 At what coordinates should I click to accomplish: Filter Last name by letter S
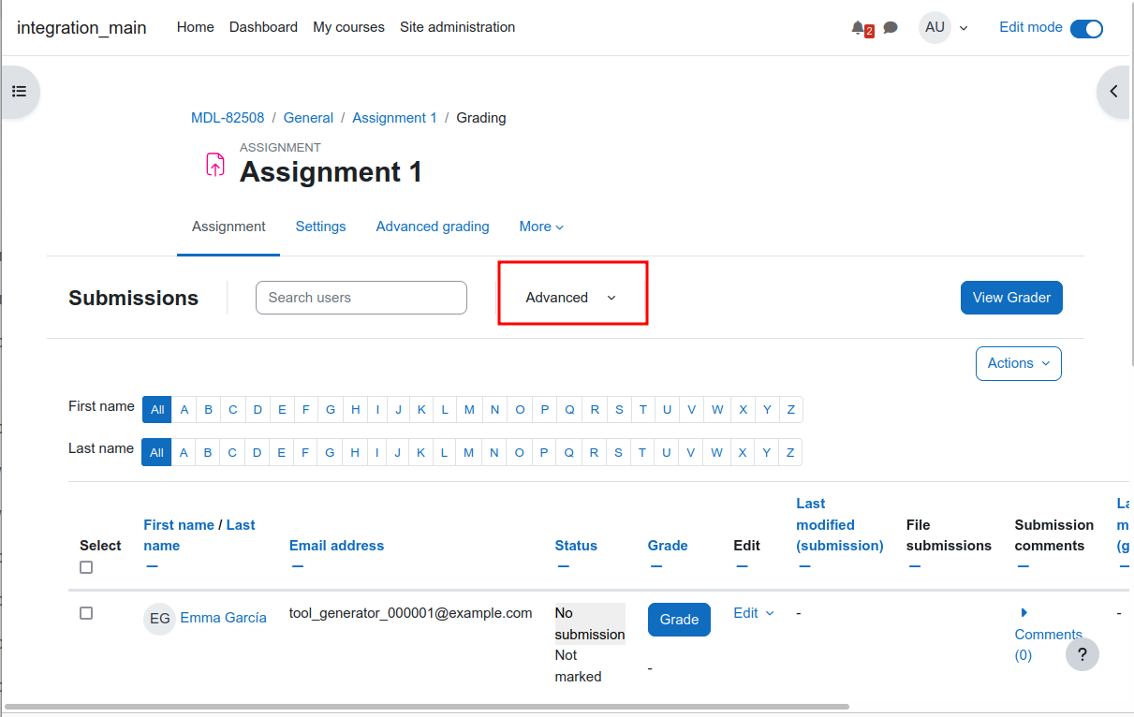coord(618,453)
